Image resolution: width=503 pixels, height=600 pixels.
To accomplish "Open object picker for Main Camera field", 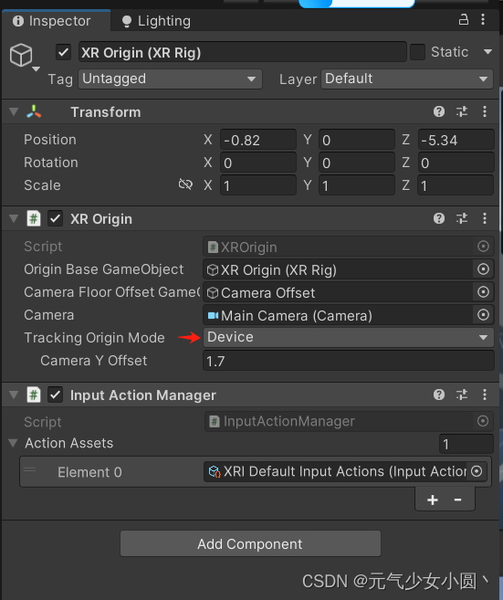I will (483, 315).
